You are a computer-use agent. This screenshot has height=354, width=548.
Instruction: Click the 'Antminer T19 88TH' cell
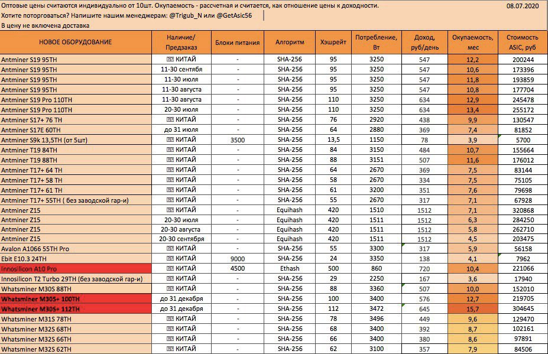point(76,160)
